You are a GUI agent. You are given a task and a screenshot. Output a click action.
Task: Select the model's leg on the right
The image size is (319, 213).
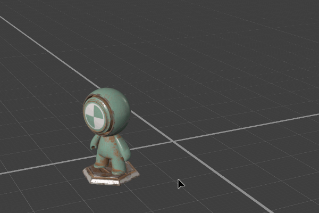[x=119, y=165]
